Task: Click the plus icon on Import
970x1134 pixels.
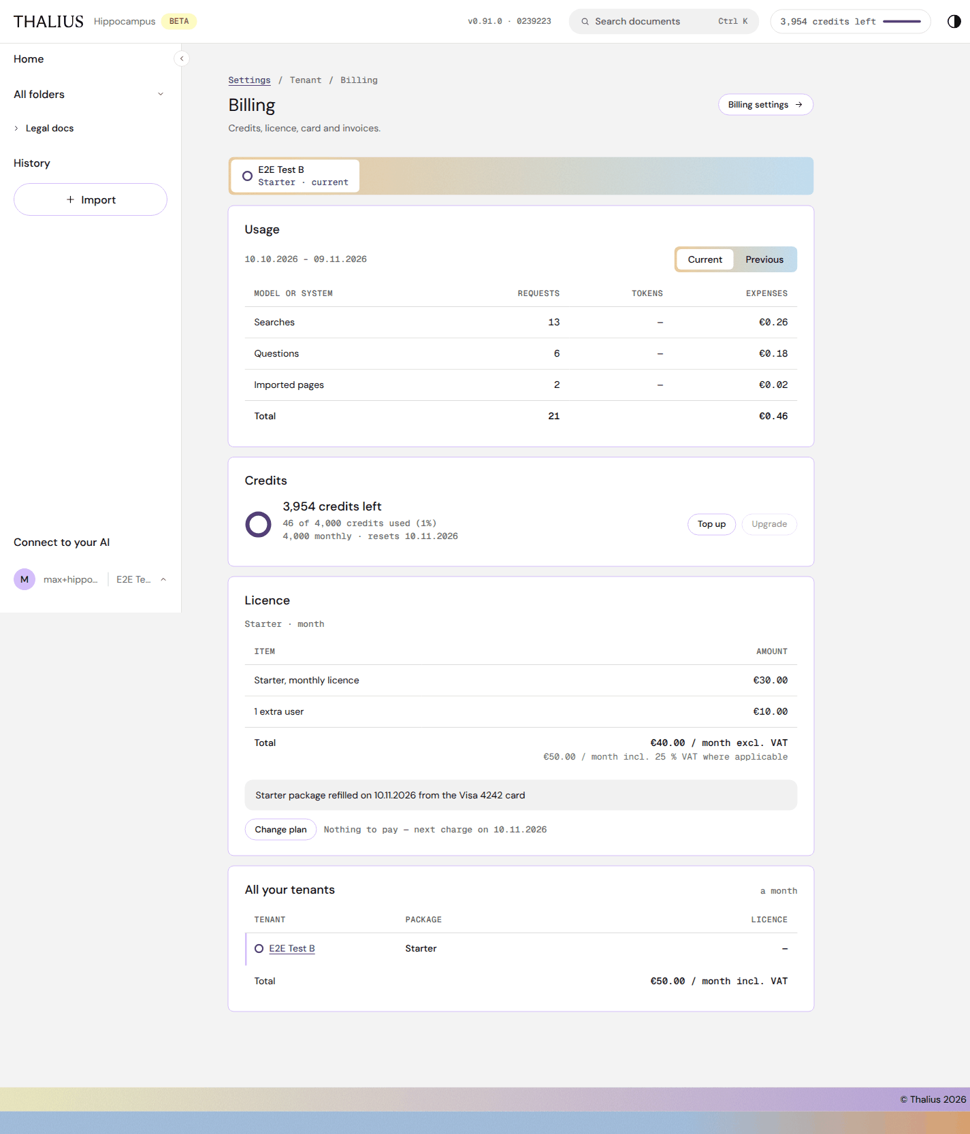Action: tap(70, 199)
